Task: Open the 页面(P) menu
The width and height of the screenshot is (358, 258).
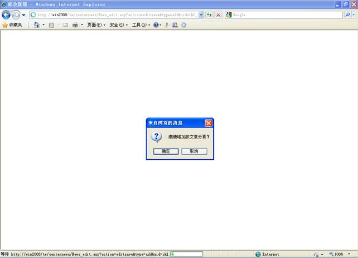Action: point(96,25)
